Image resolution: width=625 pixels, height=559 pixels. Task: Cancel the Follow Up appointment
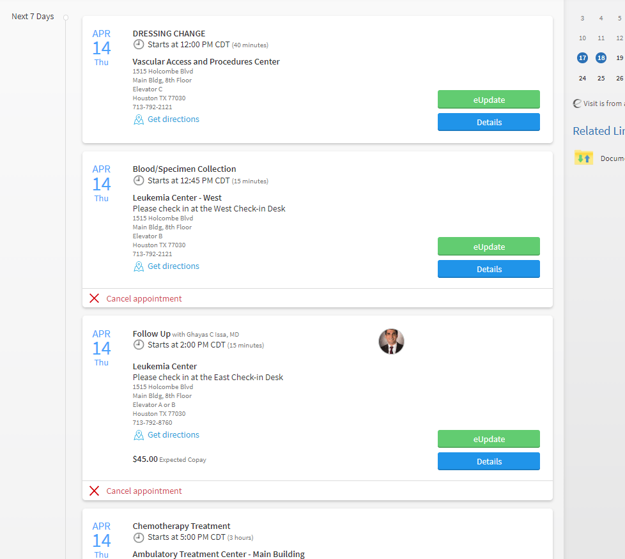pos(144,491)
